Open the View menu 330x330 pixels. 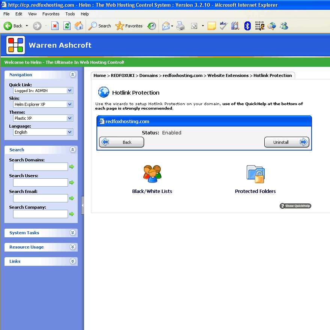tap(32, 14)
